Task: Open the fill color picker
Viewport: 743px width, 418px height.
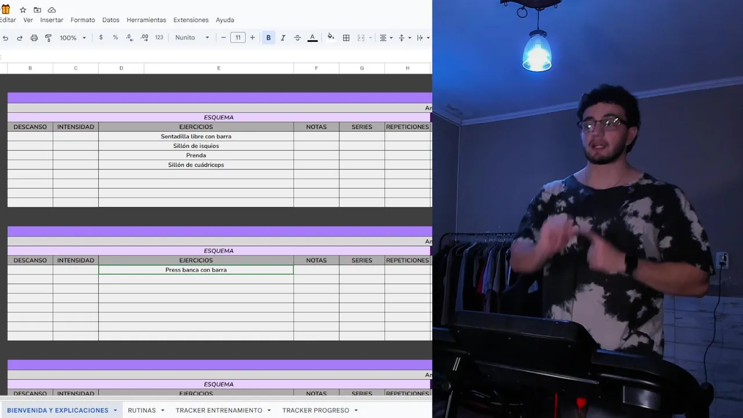Action: [x=331, y=38]
